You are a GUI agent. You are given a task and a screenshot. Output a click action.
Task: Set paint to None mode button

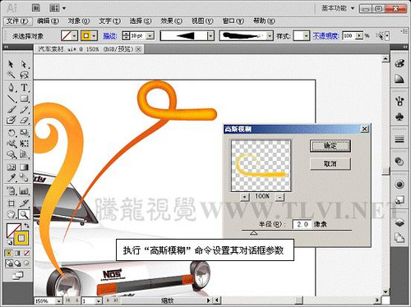26,253
